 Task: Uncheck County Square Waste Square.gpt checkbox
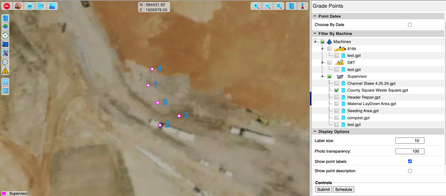tap(337, 90)
